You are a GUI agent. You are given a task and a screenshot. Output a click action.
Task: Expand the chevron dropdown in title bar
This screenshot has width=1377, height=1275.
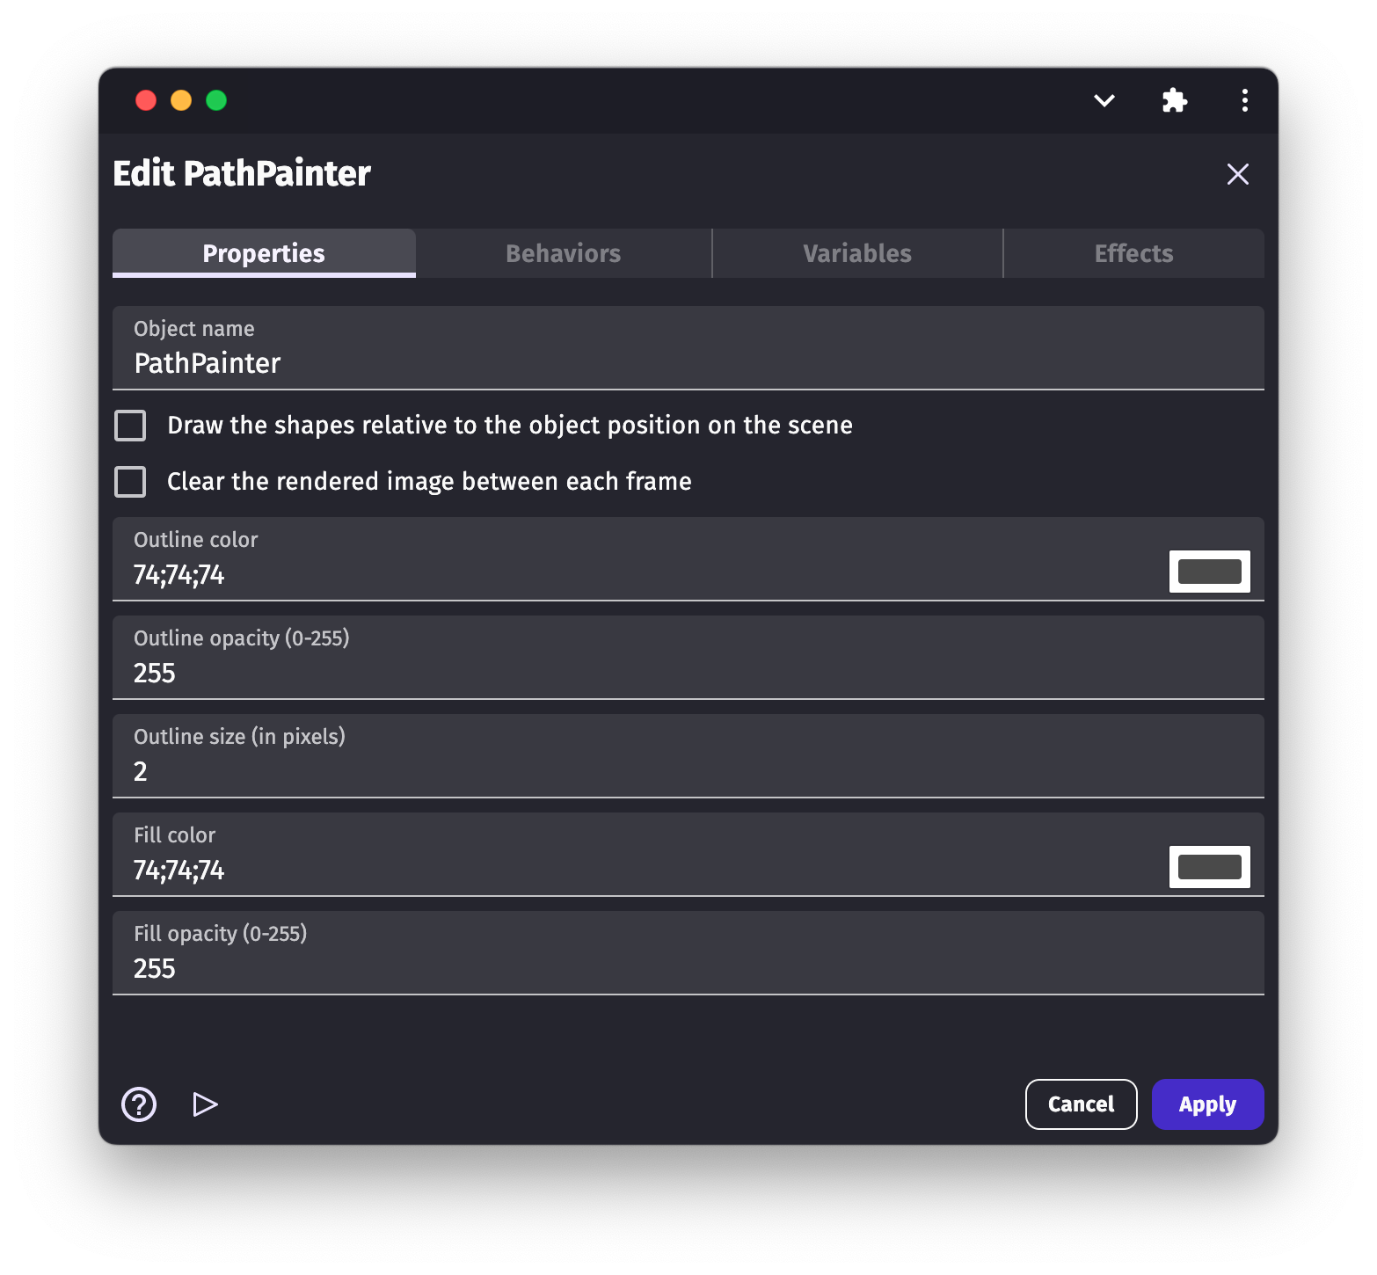point(1104,100)
